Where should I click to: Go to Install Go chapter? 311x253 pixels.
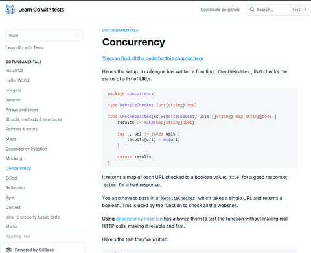[14, 71]
